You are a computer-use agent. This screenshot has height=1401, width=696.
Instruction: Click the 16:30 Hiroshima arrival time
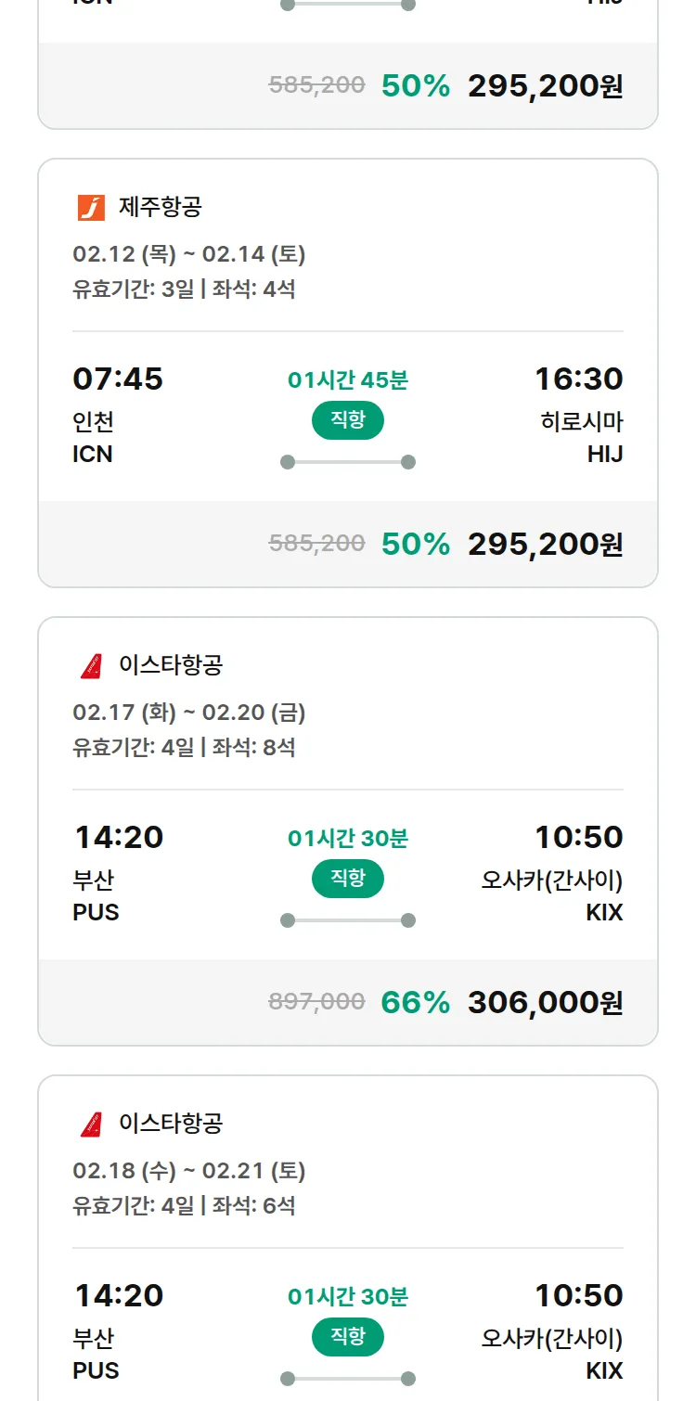(x=578, y=379)
